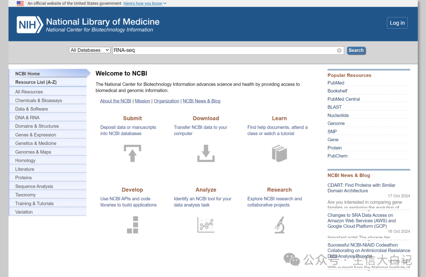The width and height of the screenshot is (426, 277).
Task: Click "Identify an NCBI tool" description
Action: tap(202, 202)
